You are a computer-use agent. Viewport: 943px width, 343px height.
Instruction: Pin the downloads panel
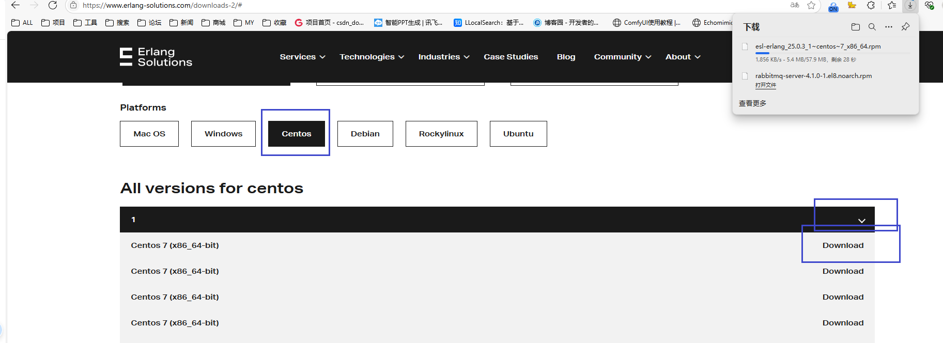click(x=905, y=27)
